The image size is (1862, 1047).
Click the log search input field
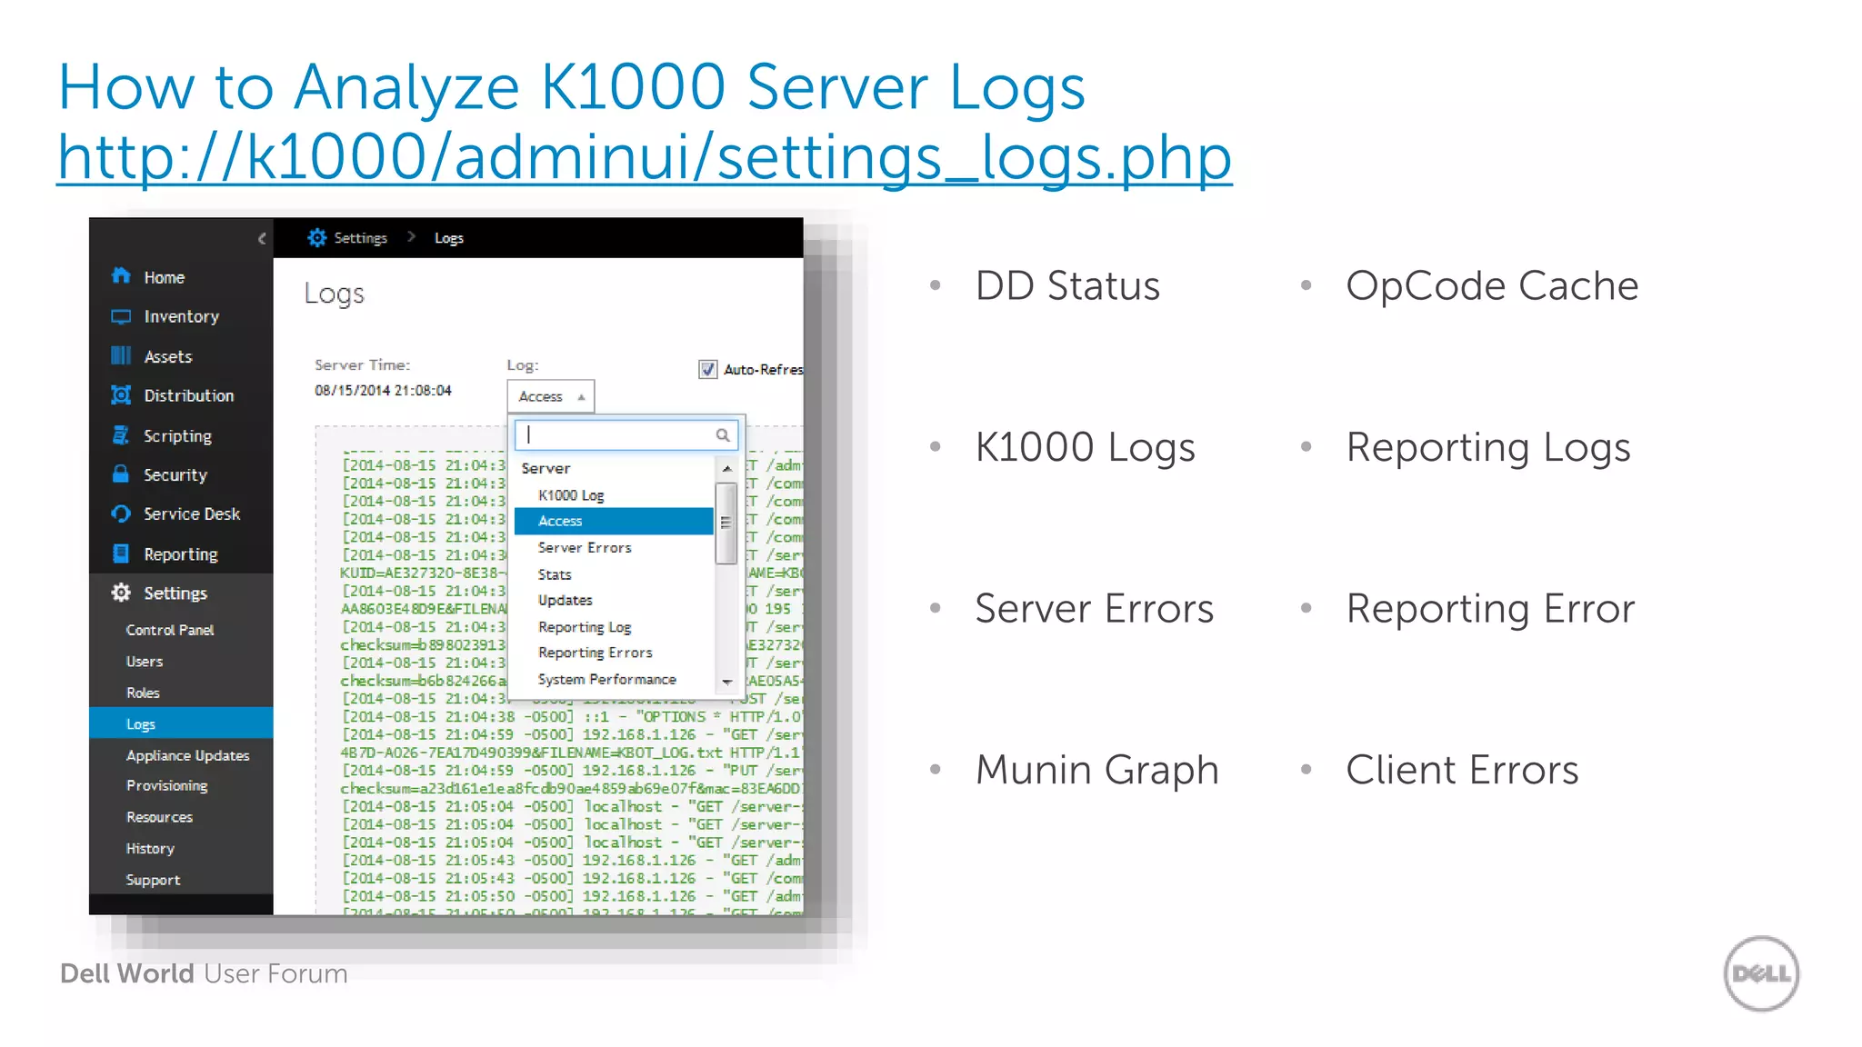click(x=626, y=434)
